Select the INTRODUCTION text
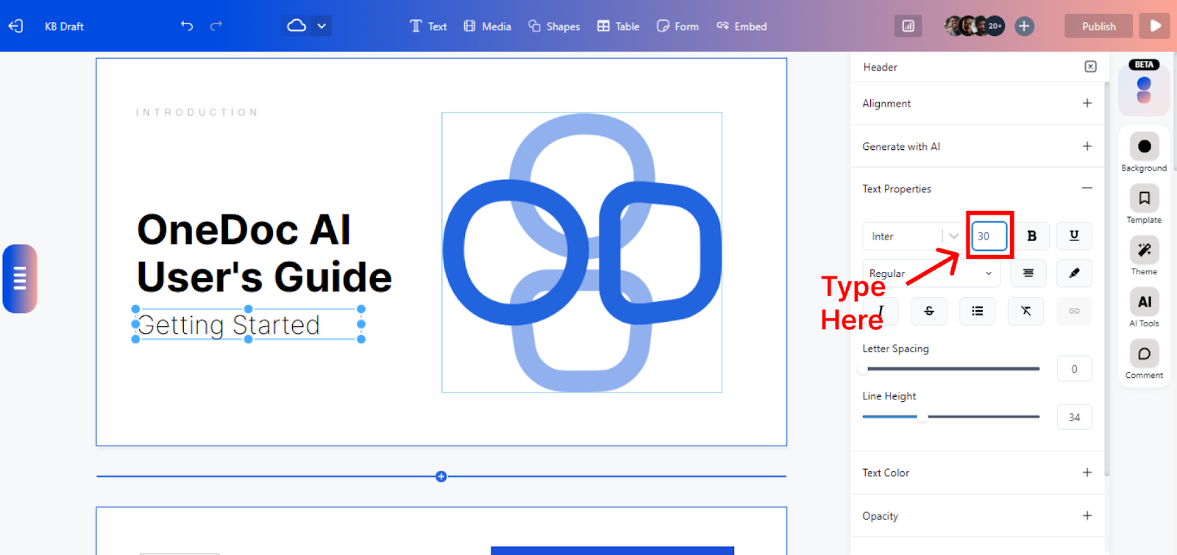 point(196,112)
